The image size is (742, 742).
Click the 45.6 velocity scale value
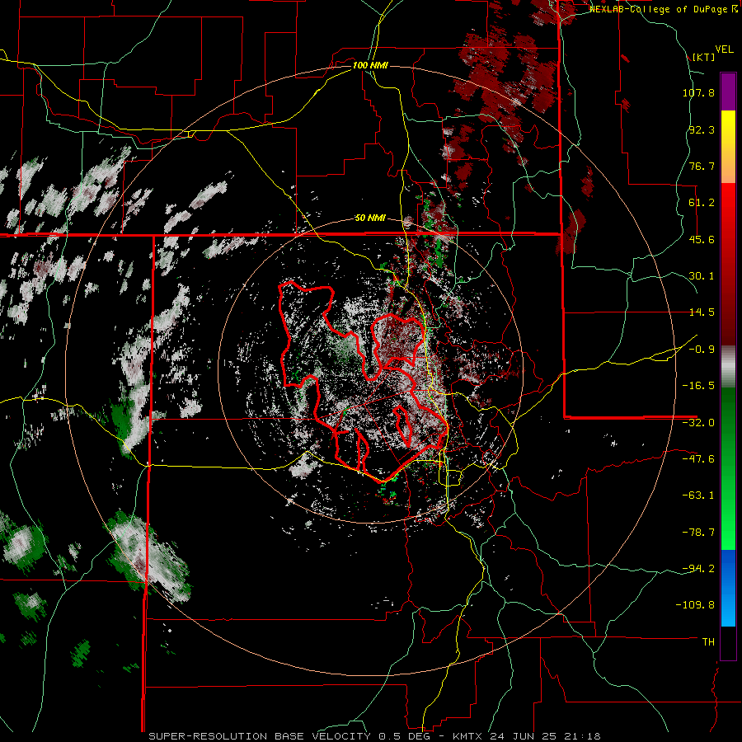(x=702, y=239)
